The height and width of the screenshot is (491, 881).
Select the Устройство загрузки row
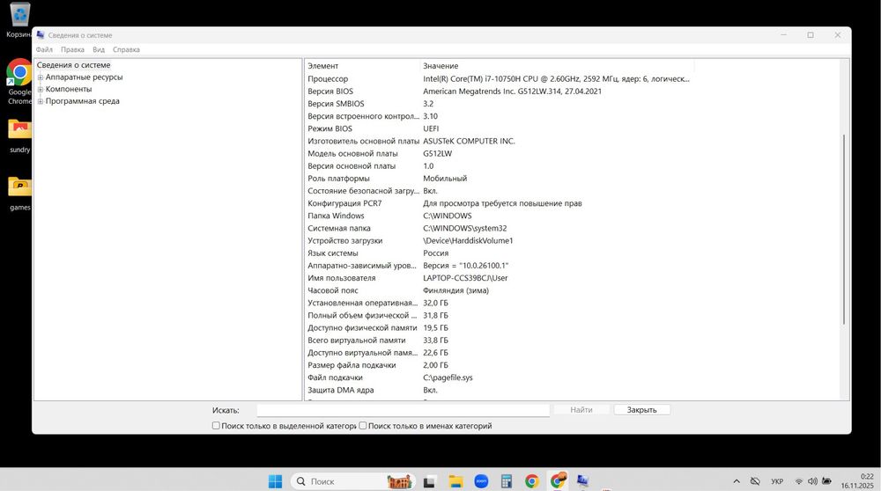point(499,241)
